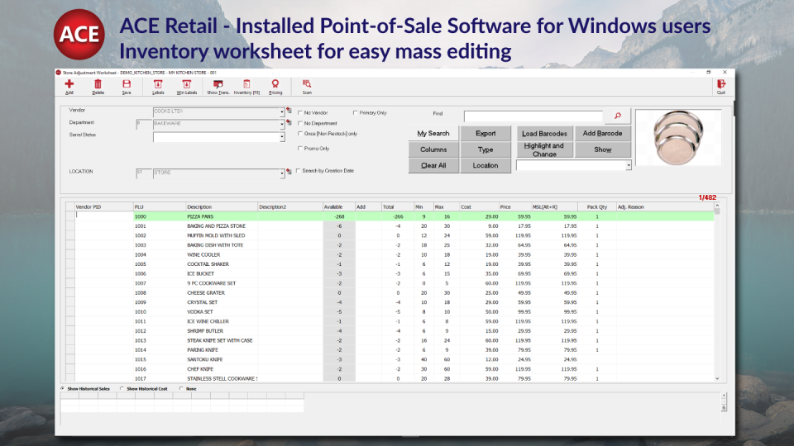Click the Delete trash icon
This screenshot has width=794, height=446.
98,84
